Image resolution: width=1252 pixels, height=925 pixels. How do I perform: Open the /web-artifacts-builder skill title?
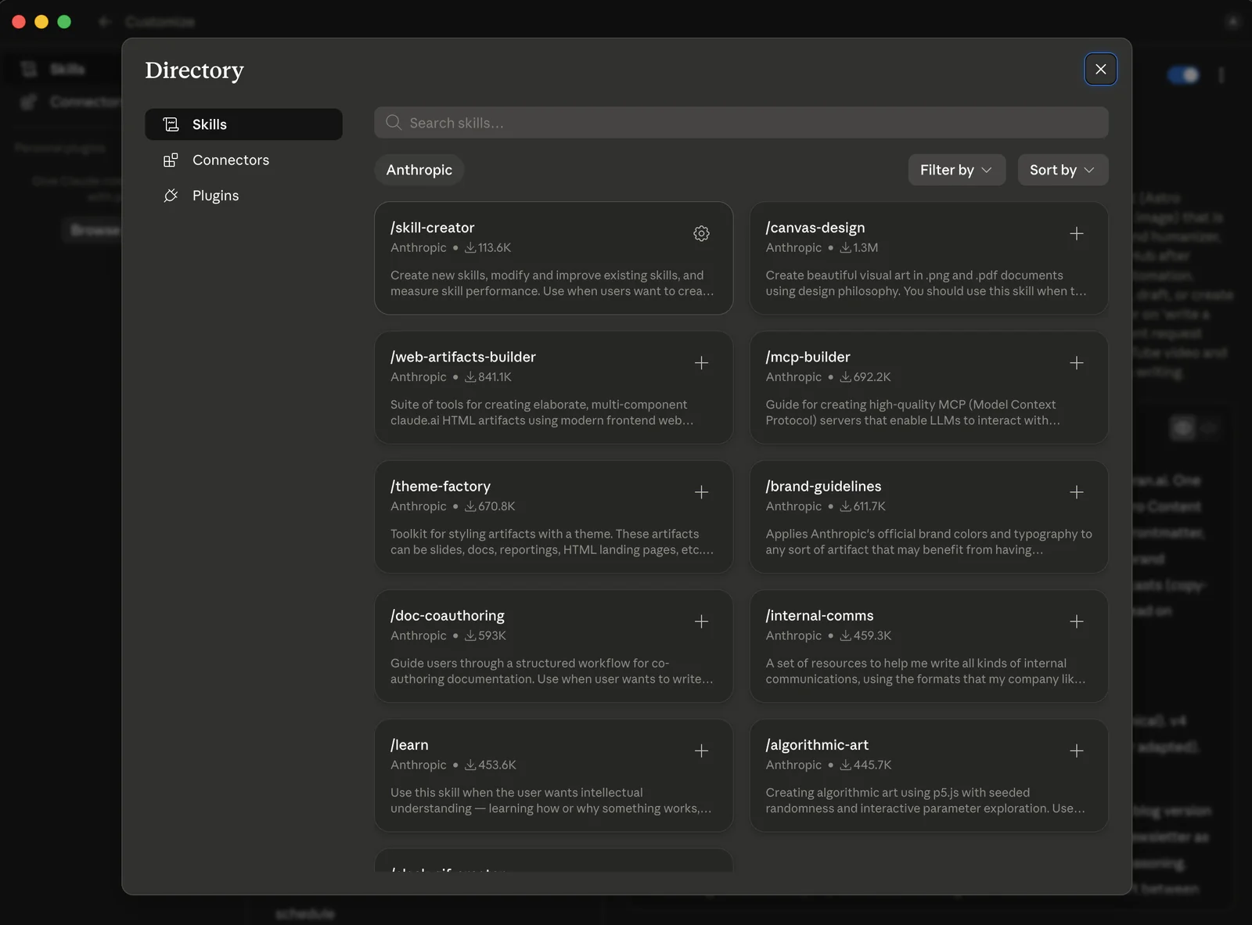coord(462,357)
